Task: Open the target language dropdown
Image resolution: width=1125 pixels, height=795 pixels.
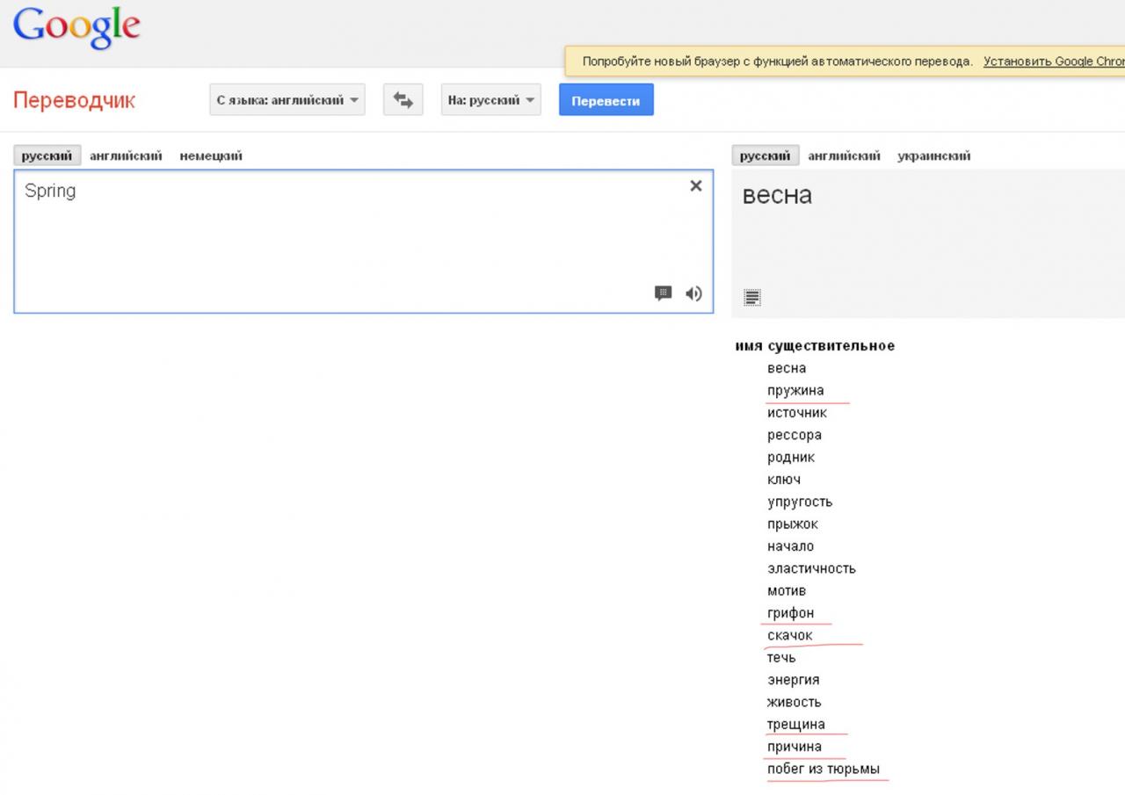Action: 490,100
